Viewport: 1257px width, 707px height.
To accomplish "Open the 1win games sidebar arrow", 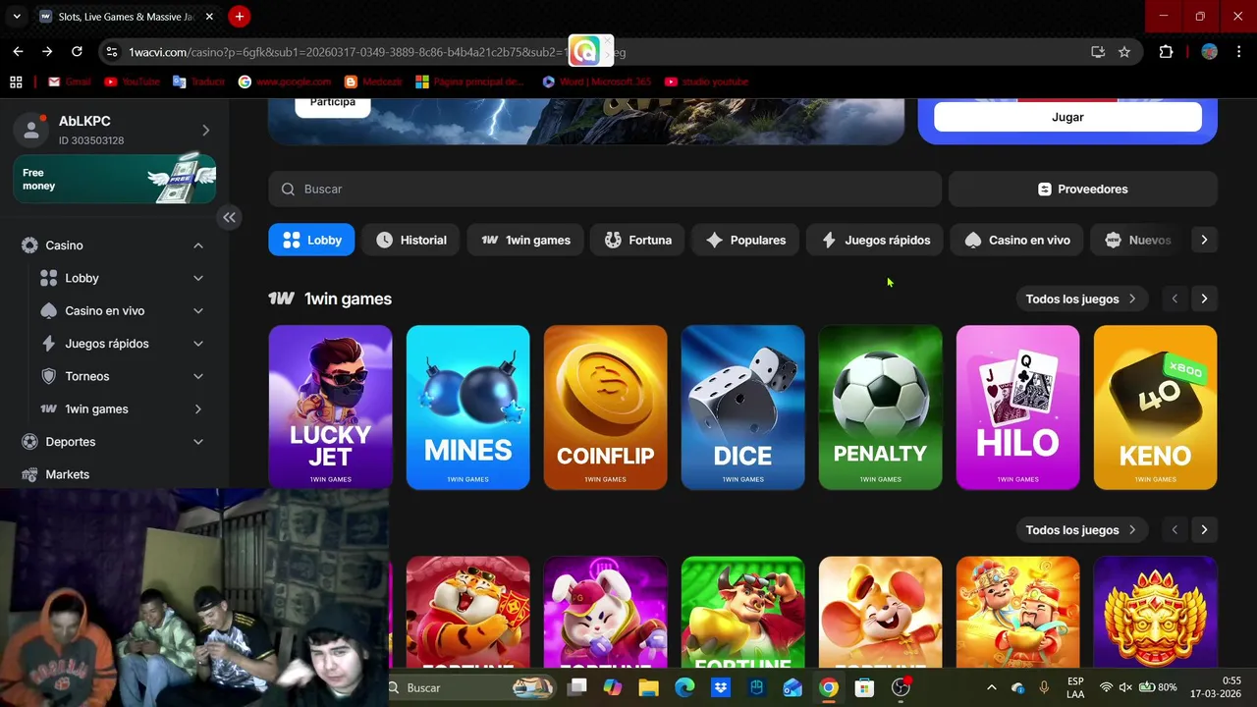I will pyautogui.click(x=198, y=408).
